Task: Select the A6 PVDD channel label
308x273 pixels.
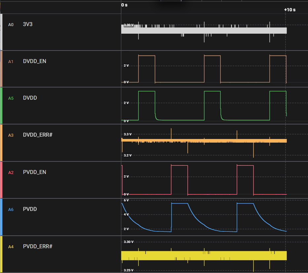Action: pyautogui.click(x=30, y=209)
